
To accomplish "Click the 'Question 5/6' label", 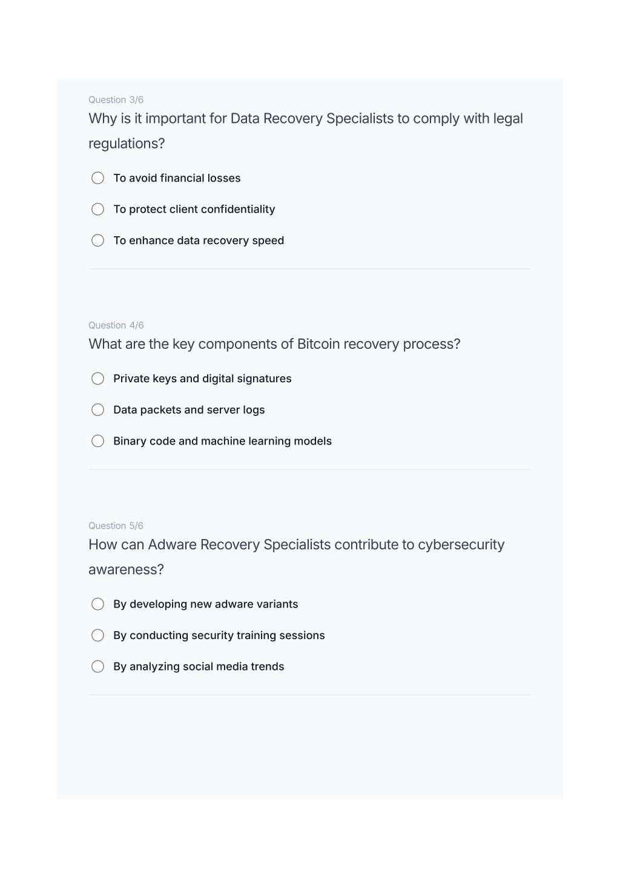I will (x=116, y=526).
